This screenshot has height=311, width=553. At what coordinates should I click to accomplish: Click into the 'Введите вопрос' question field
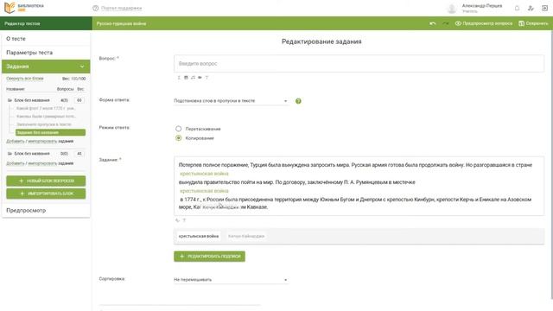tap(359, 63)
